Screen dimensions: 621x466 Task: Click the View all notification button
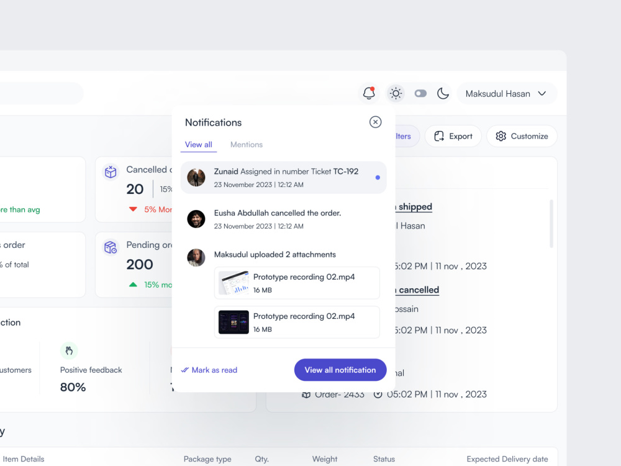(x=340, y=370)
